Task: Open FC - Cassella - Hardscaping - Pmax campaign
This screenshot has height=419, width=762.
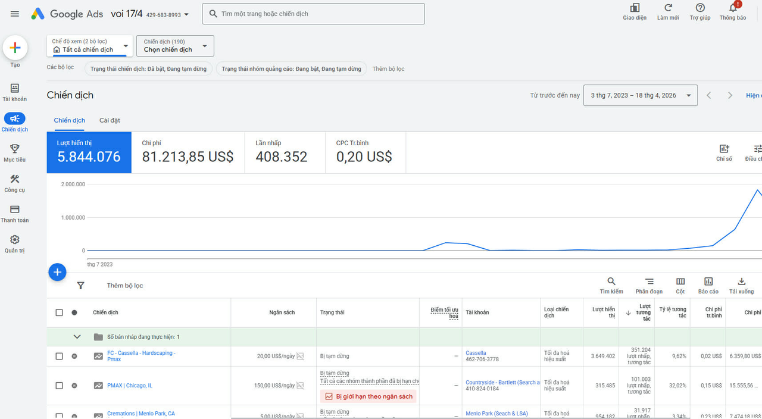Action: pyautogui.click(x=141, y=356)
